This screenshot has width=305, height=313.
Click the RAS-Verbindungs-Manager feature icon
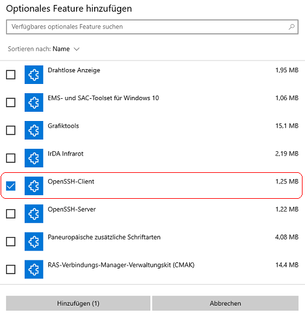click(34, 269)
